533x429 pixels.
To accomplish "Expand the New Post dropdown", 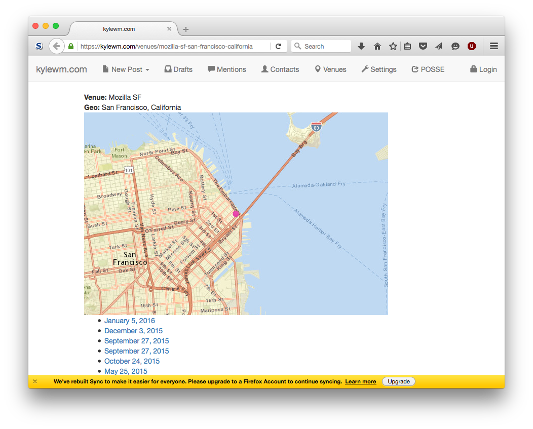I will click(x=126, y=69).
